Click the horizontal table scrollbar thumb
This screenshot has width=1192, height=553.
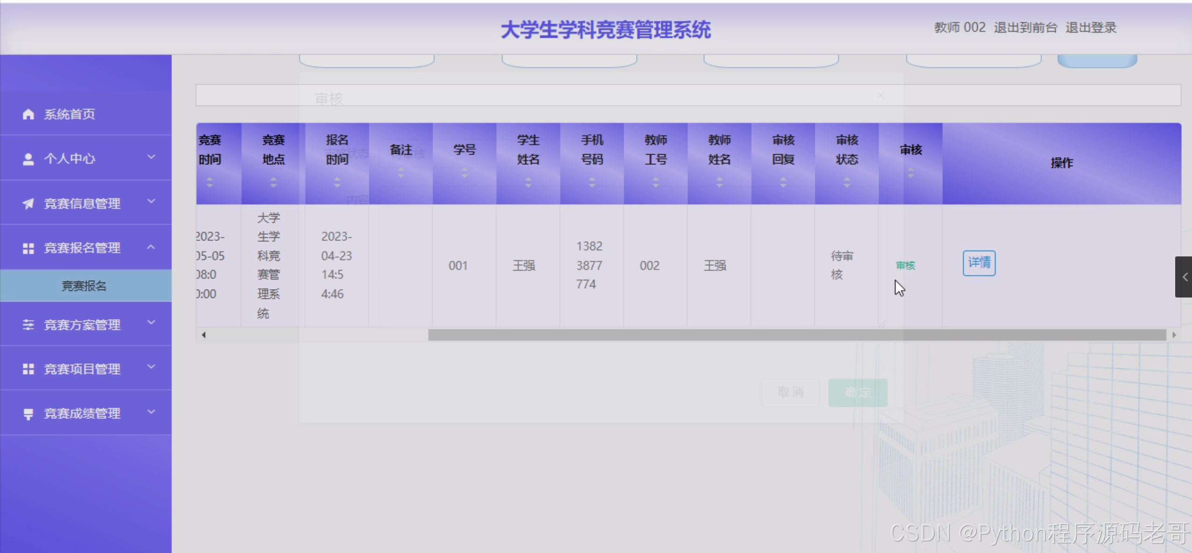point(796,335)
